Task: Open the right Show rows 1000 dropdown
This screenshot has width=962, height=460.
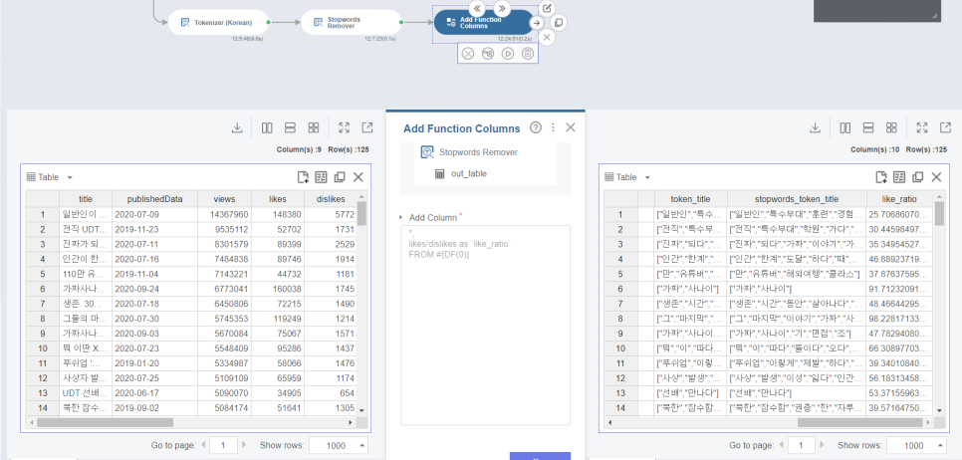Action: (916, 445)
